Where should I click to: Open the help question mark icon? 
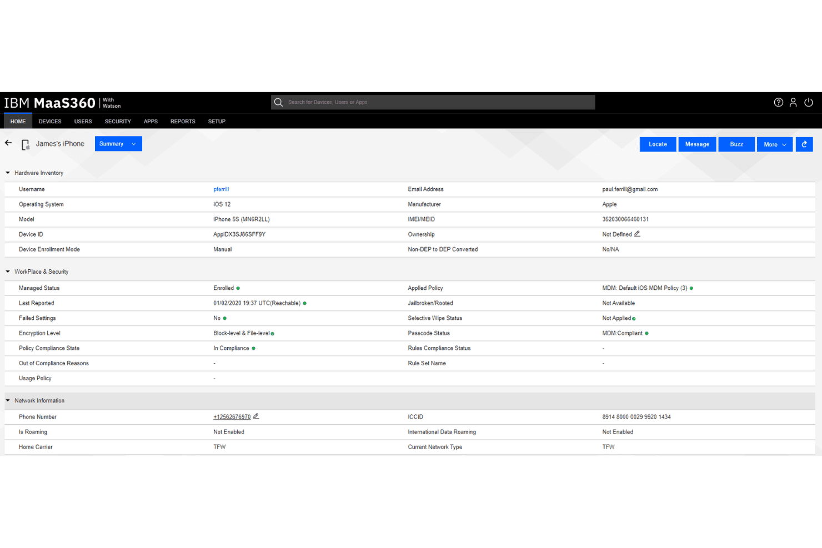(778, 102)
